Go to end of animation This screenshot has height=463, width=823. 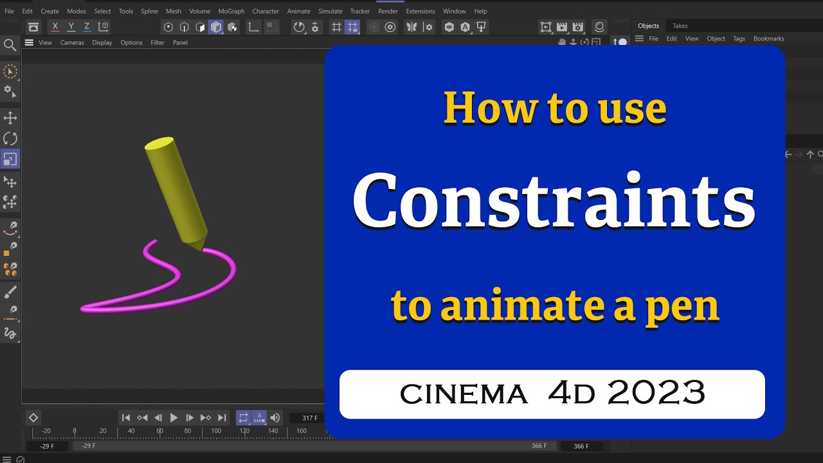click(x=222, y=417)
